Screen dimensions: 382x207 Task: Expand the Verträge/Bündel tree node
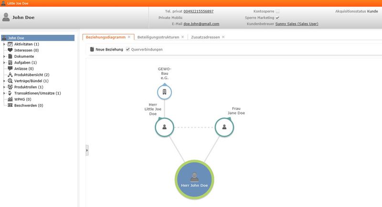(x=4, y=81)
